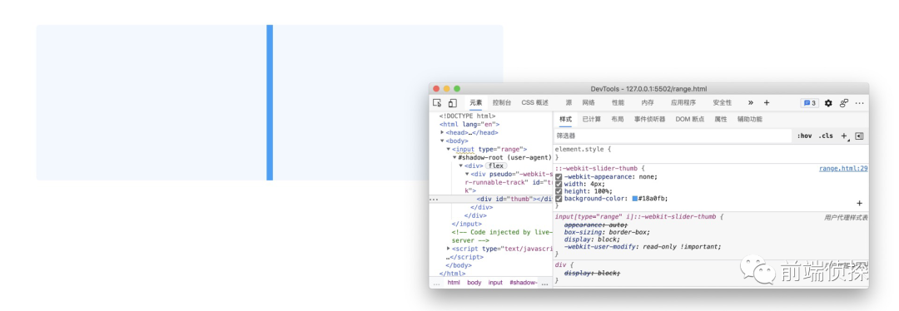
Task: Toggle device emulation icon in DevTools
Action: pyautogui.click(x=452, y=103)
